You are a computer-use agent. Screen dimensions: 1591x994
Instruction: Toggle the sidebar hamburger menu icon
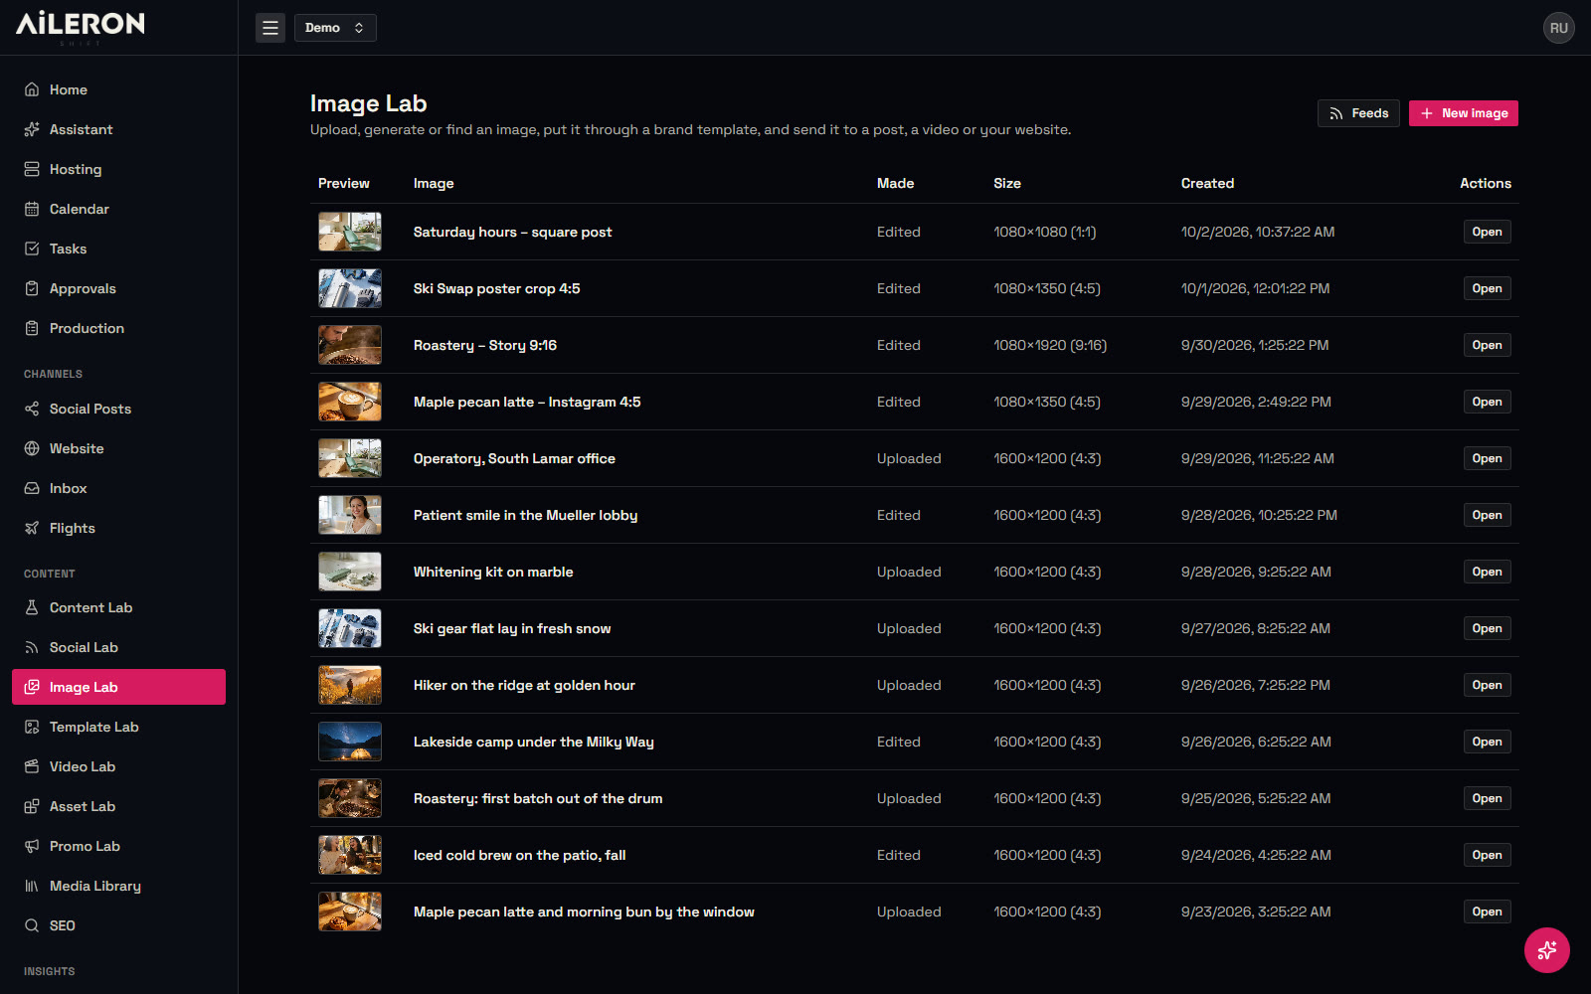point(270,28)
